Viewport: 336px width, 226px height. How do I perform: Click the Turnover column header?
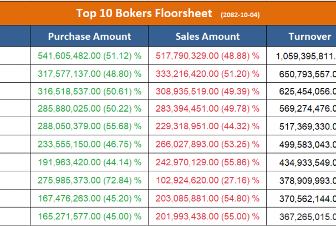click(x=309, y=36)
